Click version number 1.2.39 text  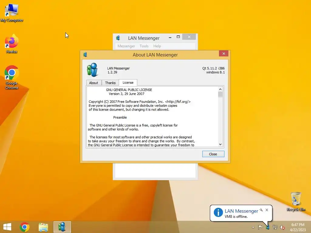tap(112, 72)
